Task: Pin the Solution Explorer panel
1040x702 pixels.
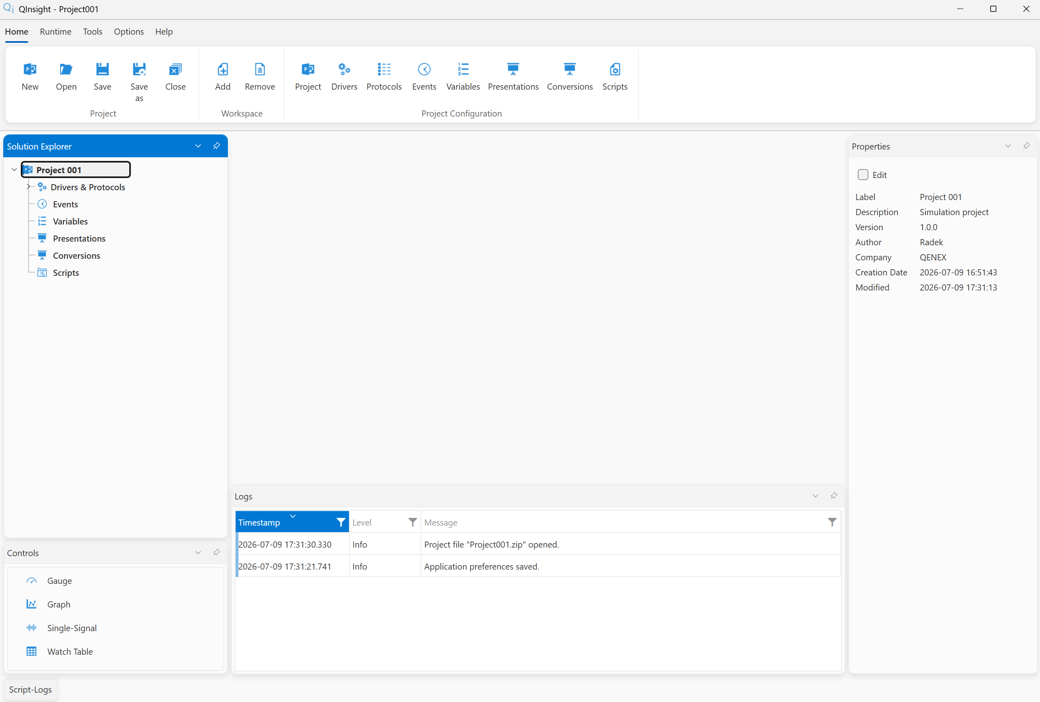Action: [216, 146]
